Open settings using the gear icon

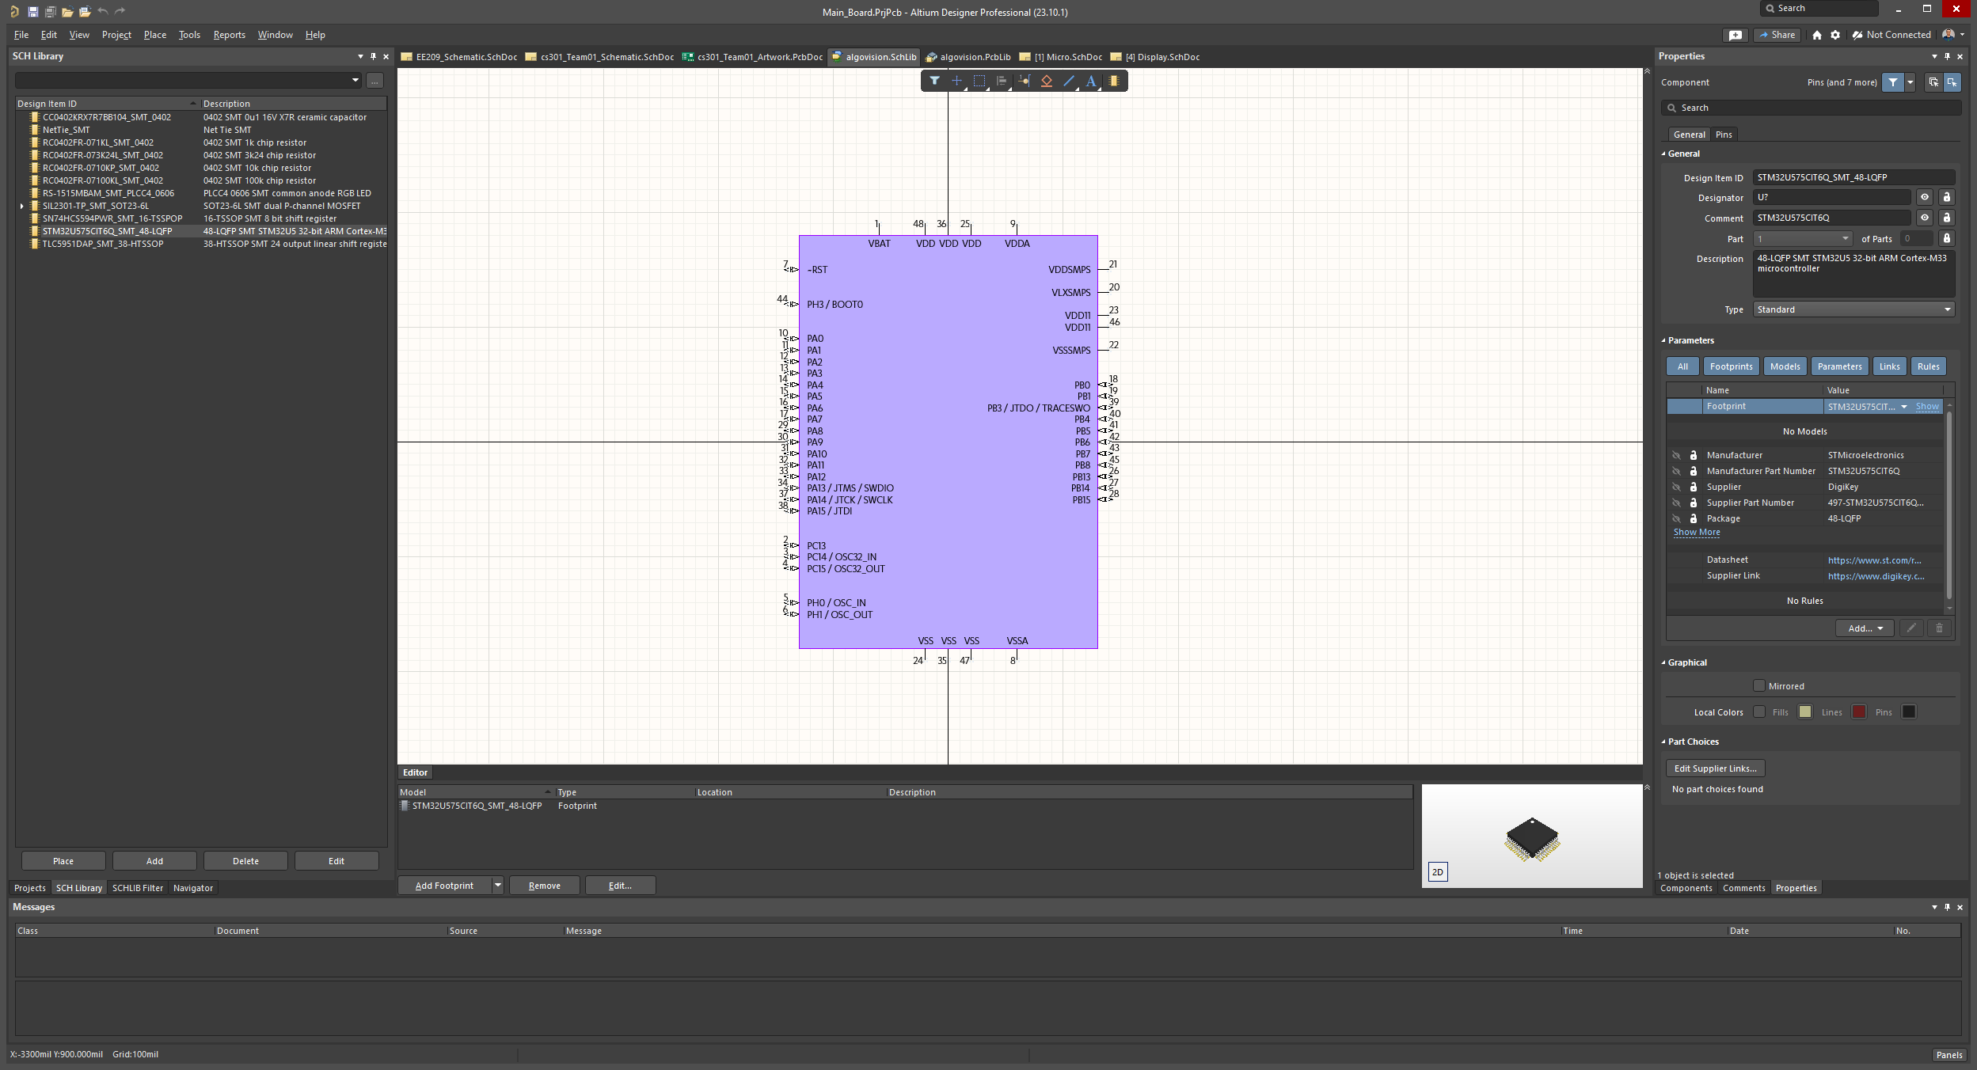[x=1835, y=35]
